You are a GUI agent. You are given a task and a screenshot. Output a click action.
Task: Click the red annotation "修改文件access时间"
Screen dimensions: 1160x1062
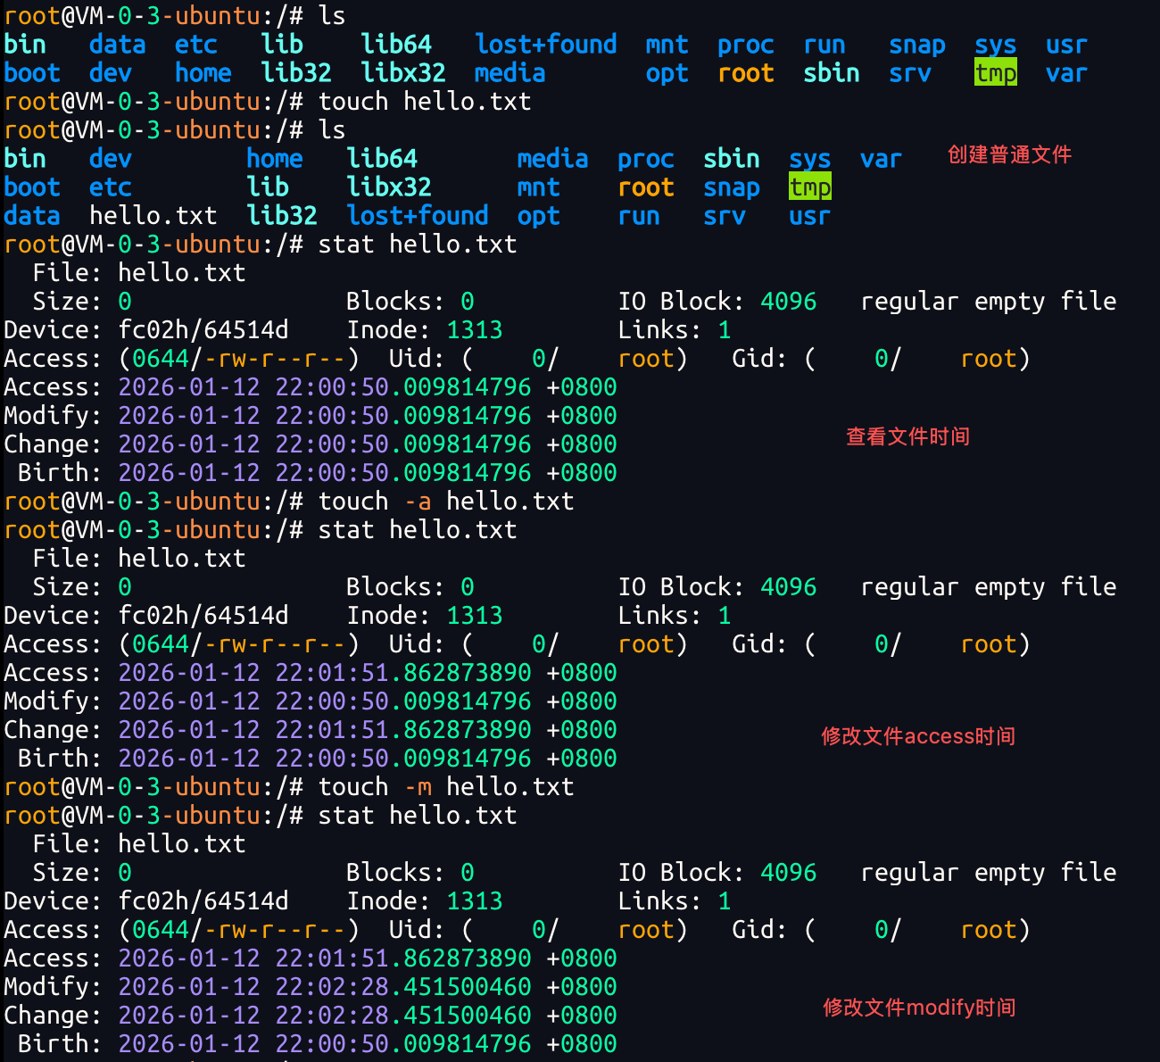pyautogui.click(x=918, y=736)
